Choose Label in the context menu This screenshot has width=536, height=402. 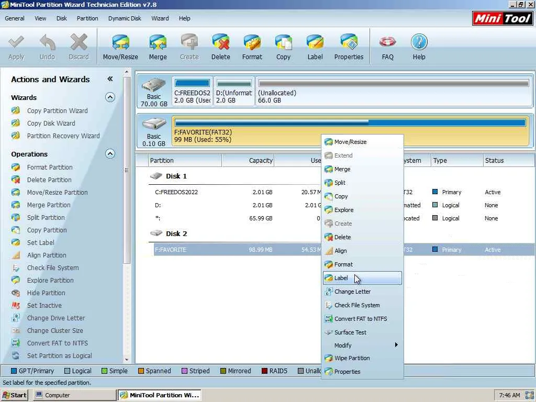coord(362,278)
